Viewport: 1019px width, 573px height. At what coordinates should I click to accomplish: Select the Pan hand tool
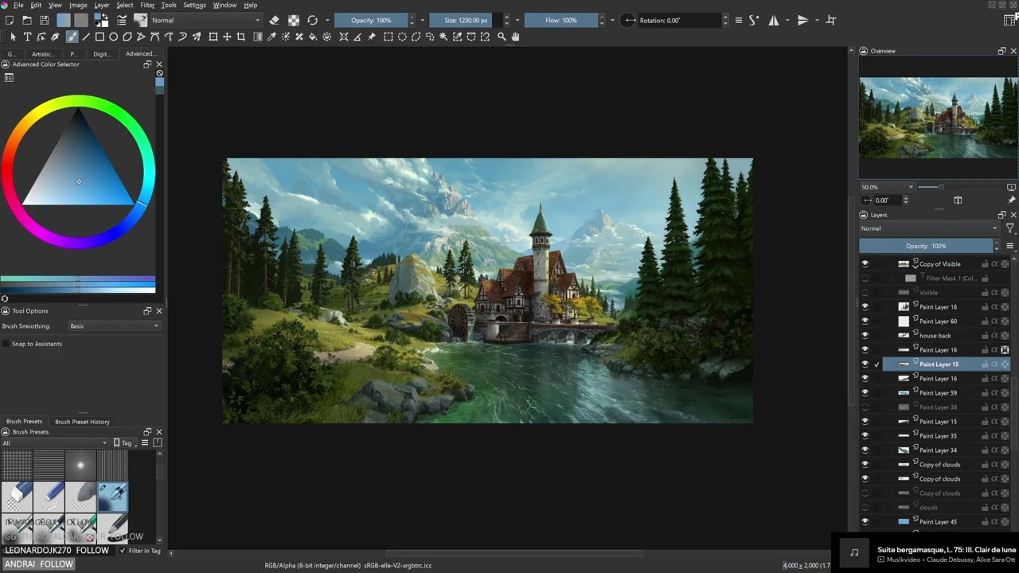tap(515, 37)
